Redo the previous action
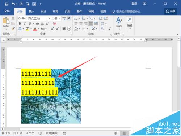 (x=21, y=4)
